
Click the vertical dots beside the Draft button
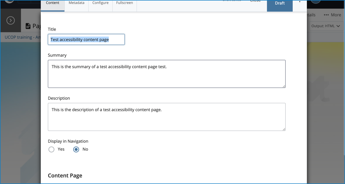300,2
